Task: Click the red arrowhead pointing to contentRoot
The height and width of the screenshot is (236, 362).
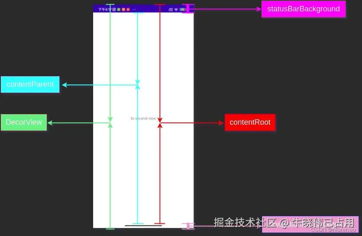Action: [221, 123]
